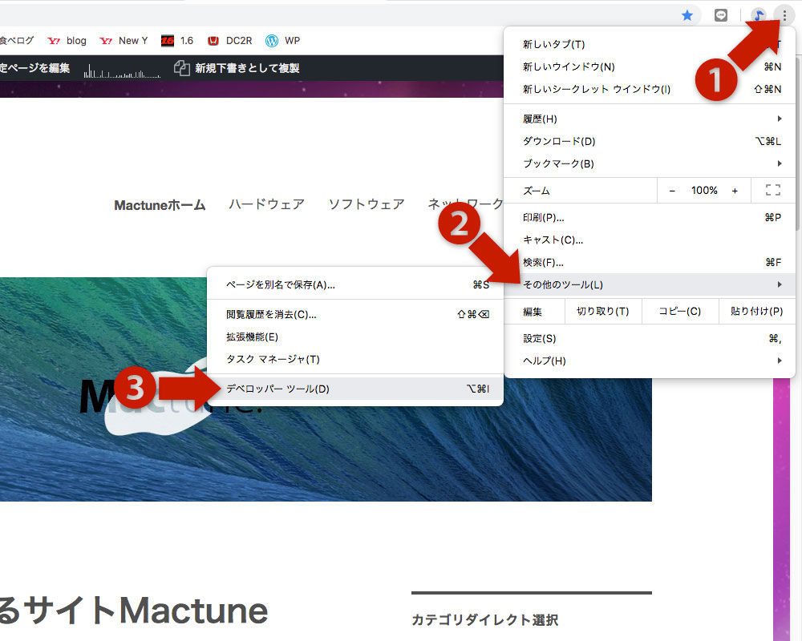Click the 100% zoom value

[704, 191]
